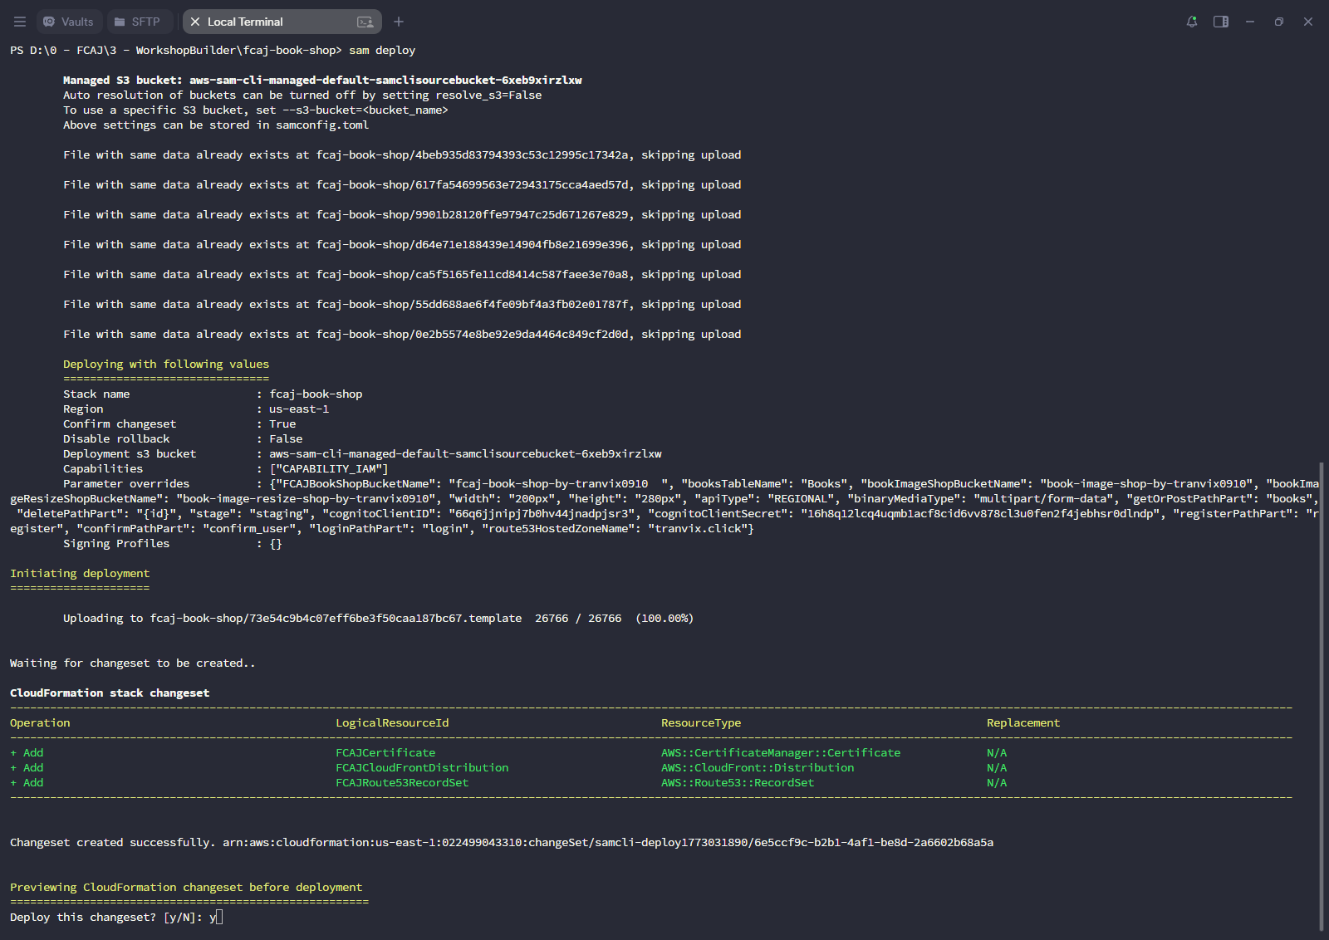The width and height of the screenshot is (1329, 940).
Task: Close the Local Terminal tab
Action: click(x=195, y=22)
